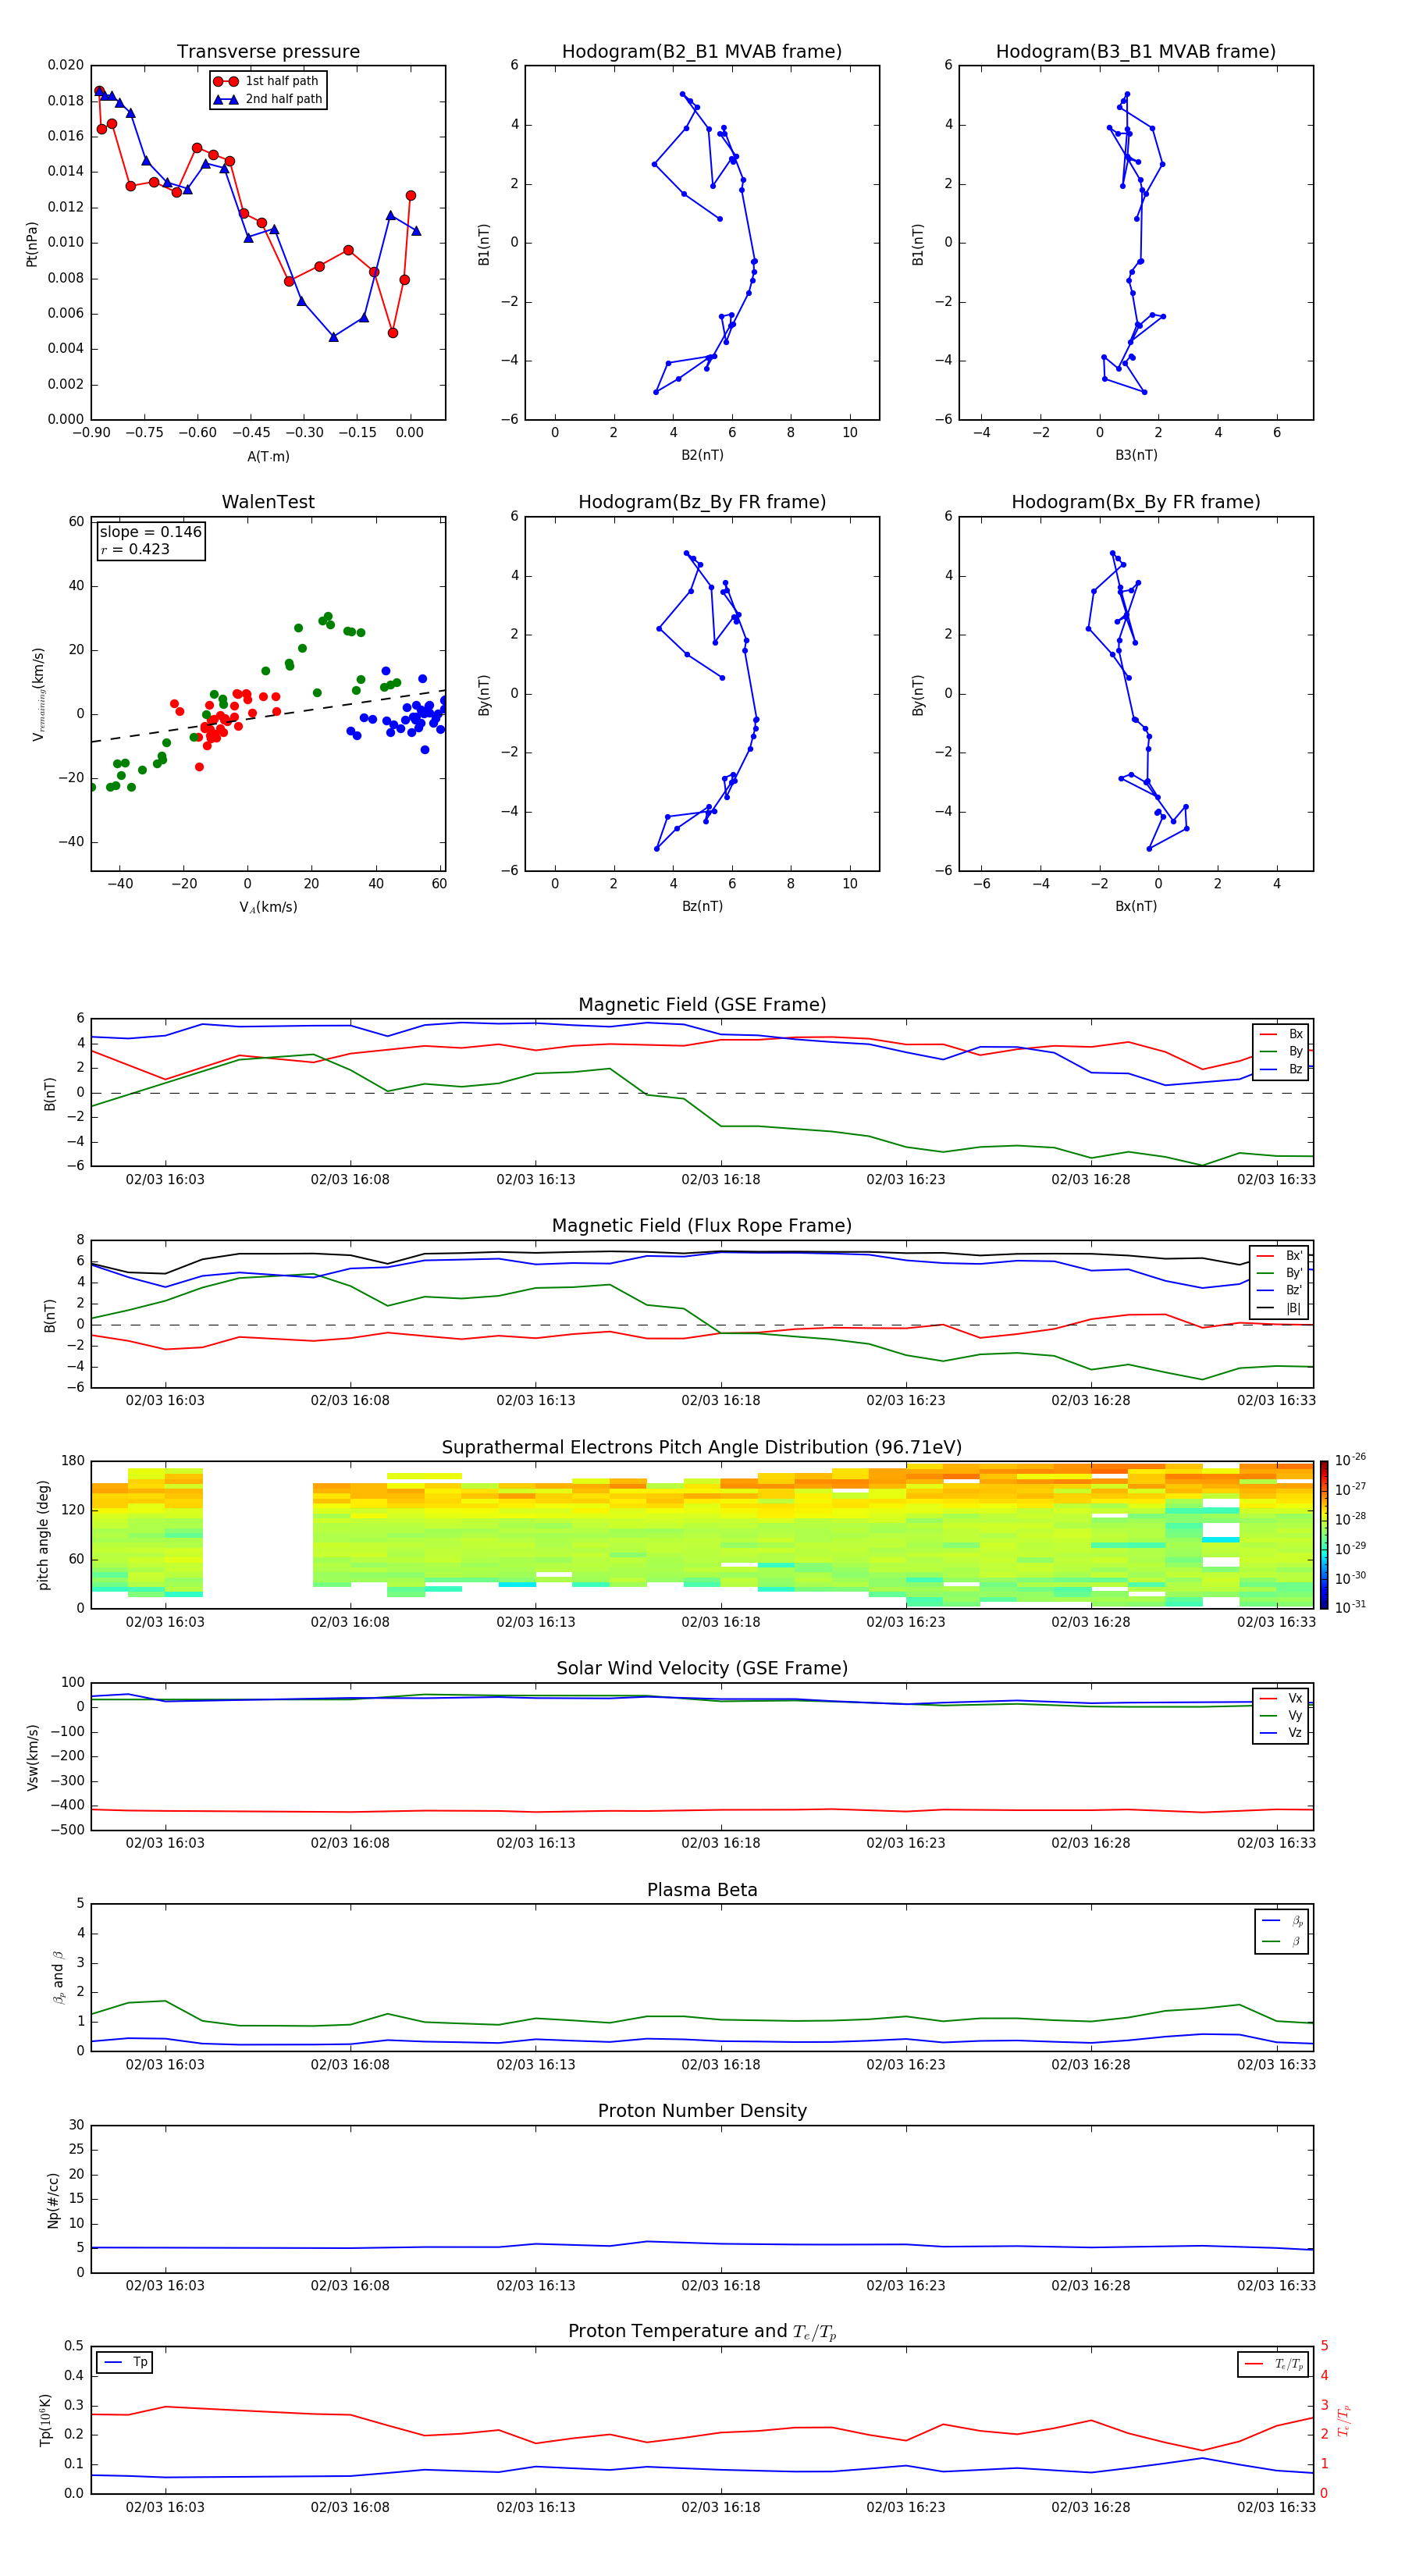This screenshot has width=1405, height=2576.
Task: Click 'Vz' in solar wind velocity legend
Action: [1281, 1733]
